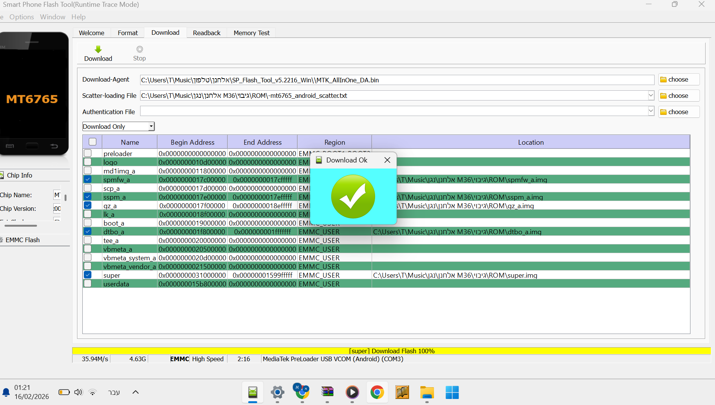Click the yellow Download Flash progress bar
Screen dimensions: 715x405
click(391, 351)
